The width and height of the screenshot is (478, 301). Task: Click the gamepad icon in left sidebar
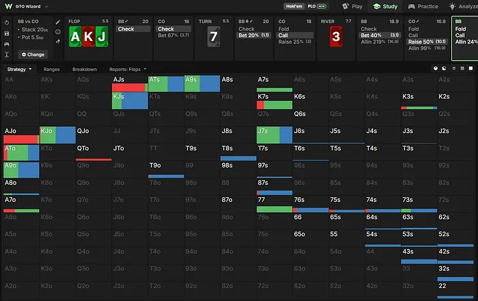click(x=7, y=44)
